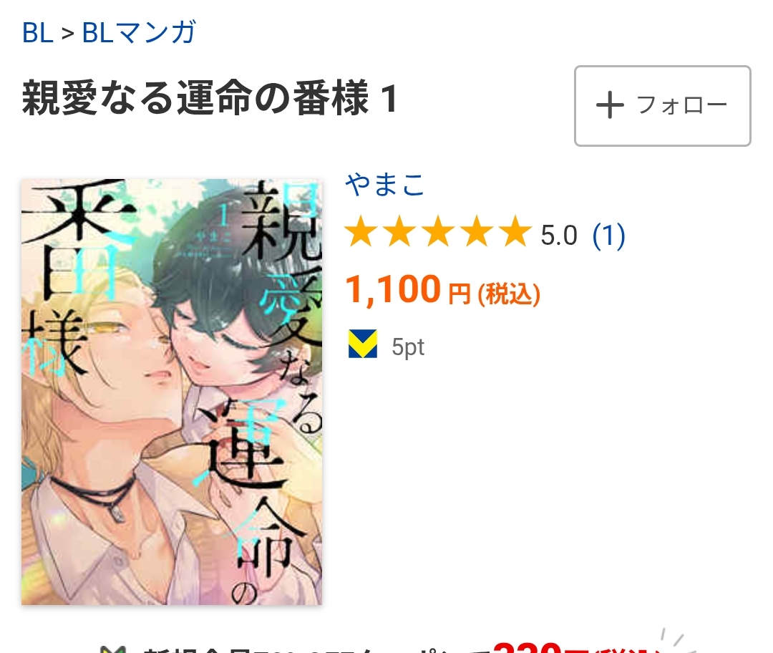Open the BL breadcrumb link
This screenshot has width=773, height=653.
pos(37,32)
